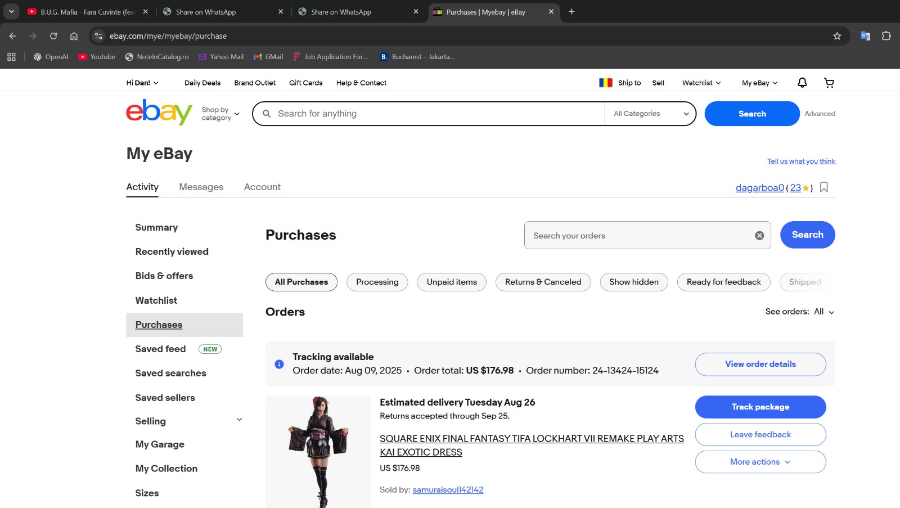900x508 pixels.
Task: Open the Ship to country selector
Action: 620,83
